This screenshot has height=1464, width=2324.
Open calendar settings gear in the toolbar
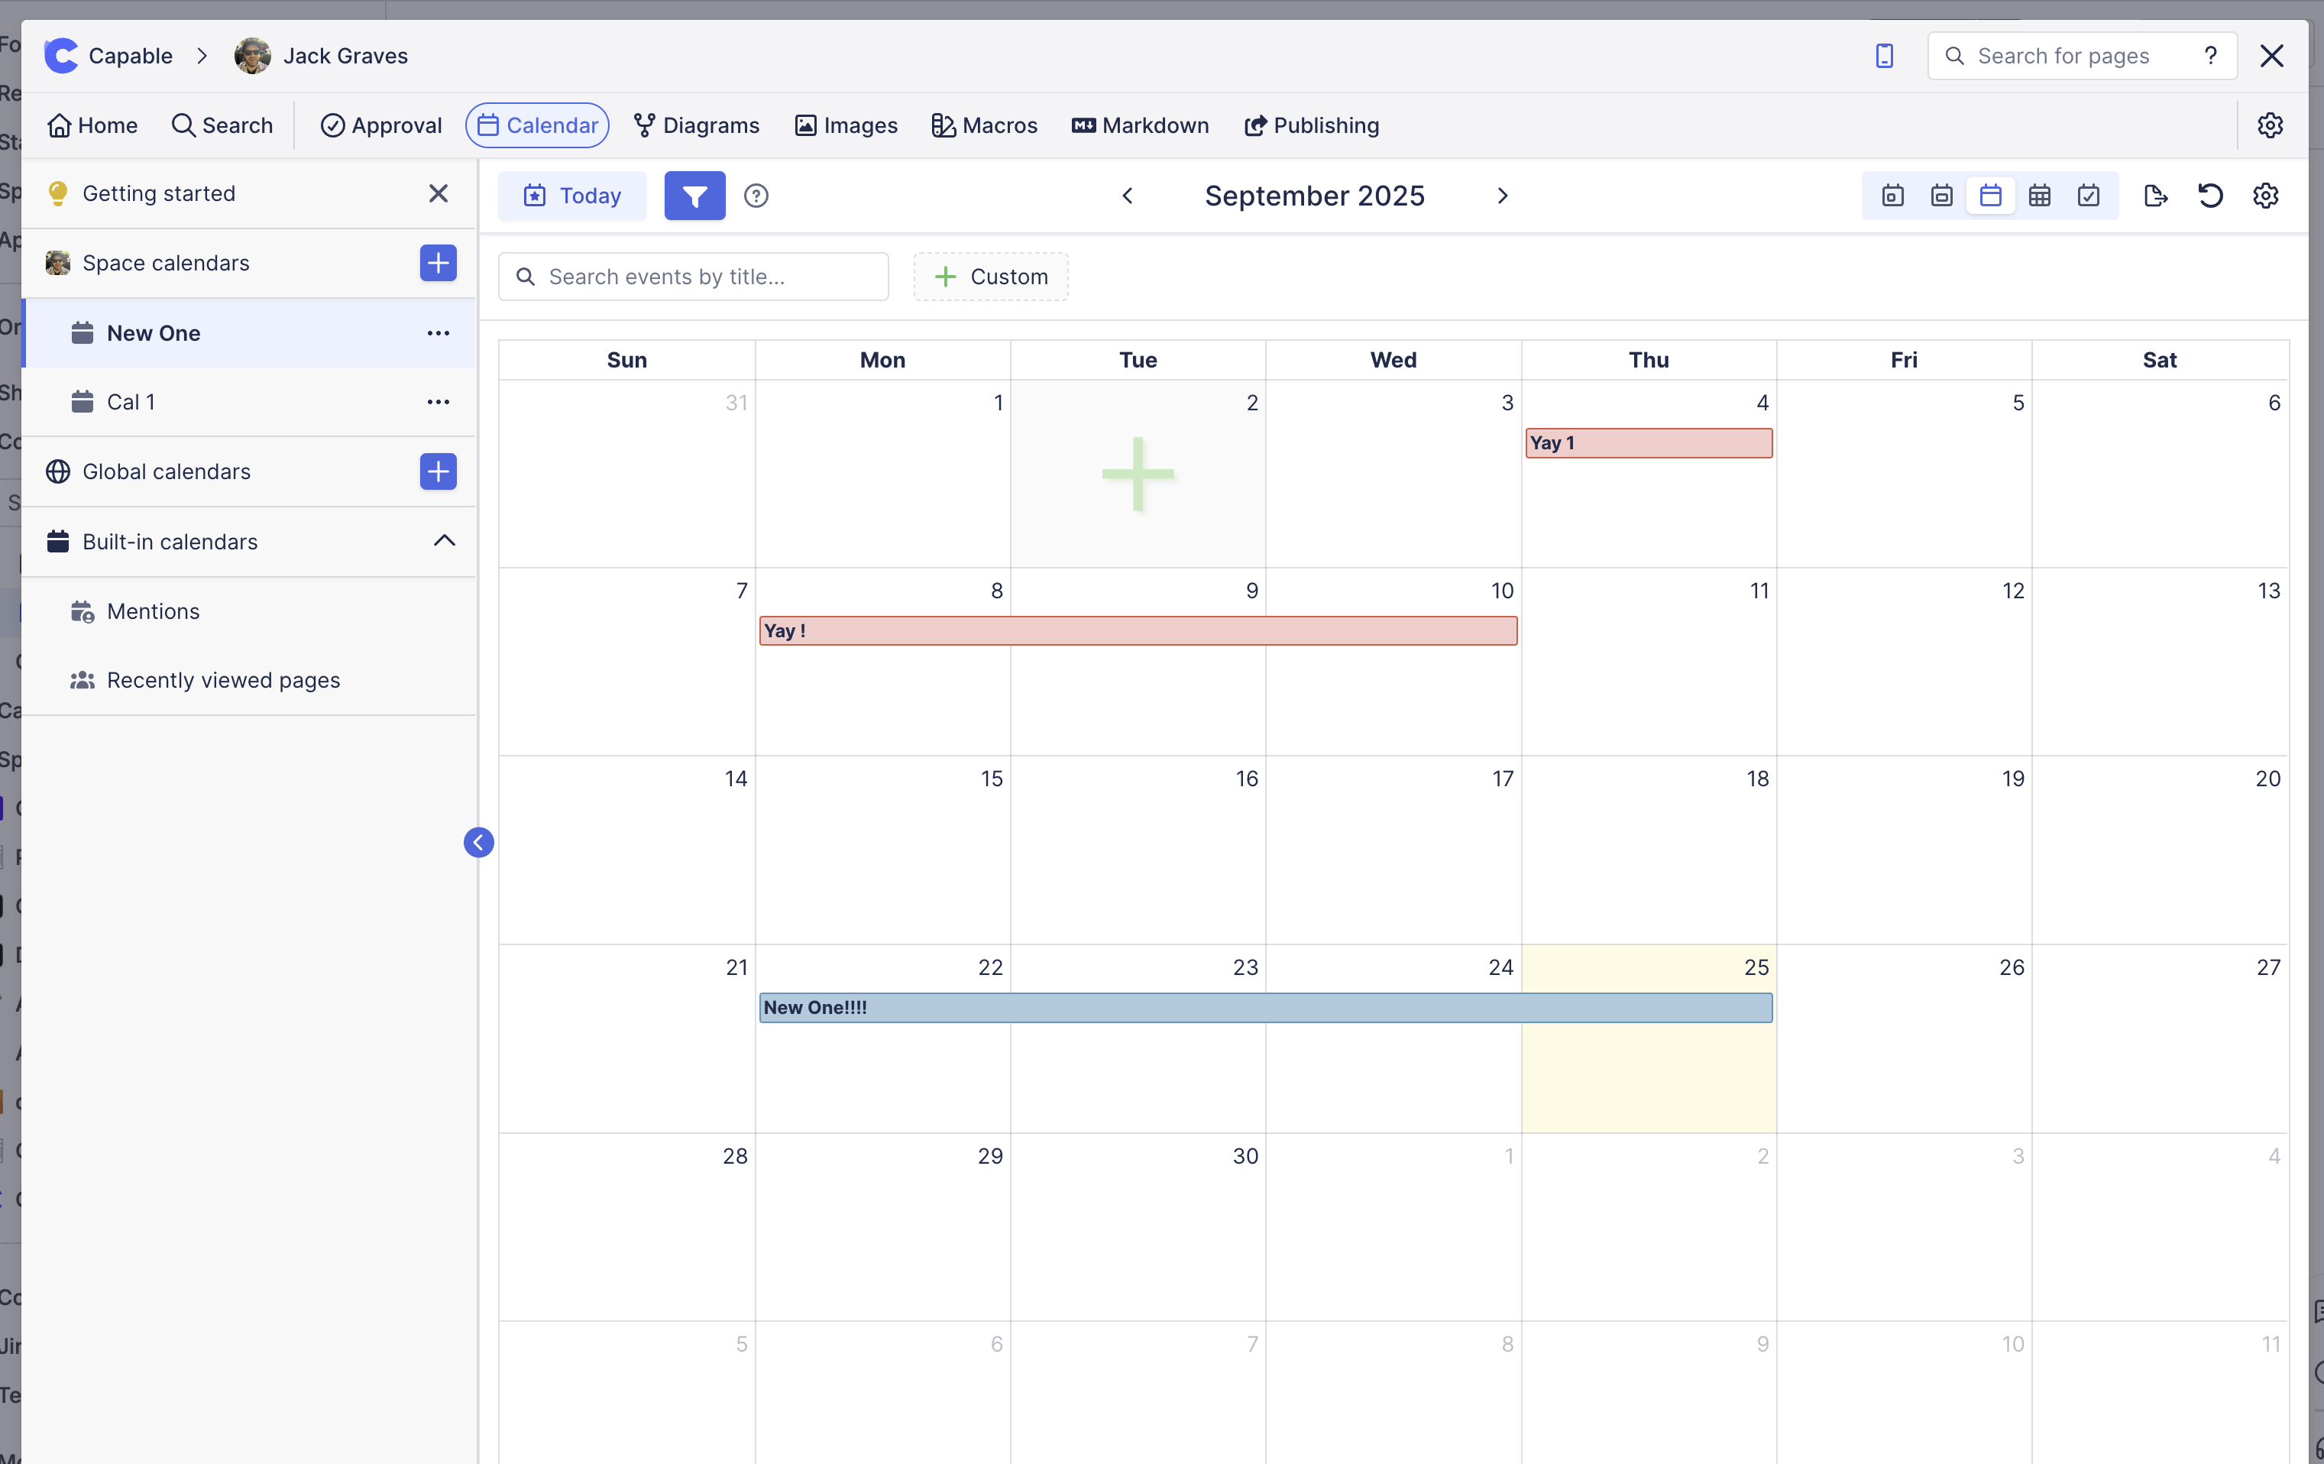tap(2266, 196)
